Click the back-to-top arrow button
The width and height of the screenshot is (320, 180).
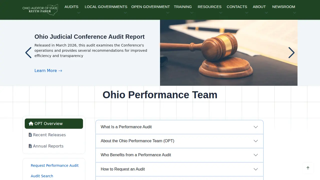308,168
